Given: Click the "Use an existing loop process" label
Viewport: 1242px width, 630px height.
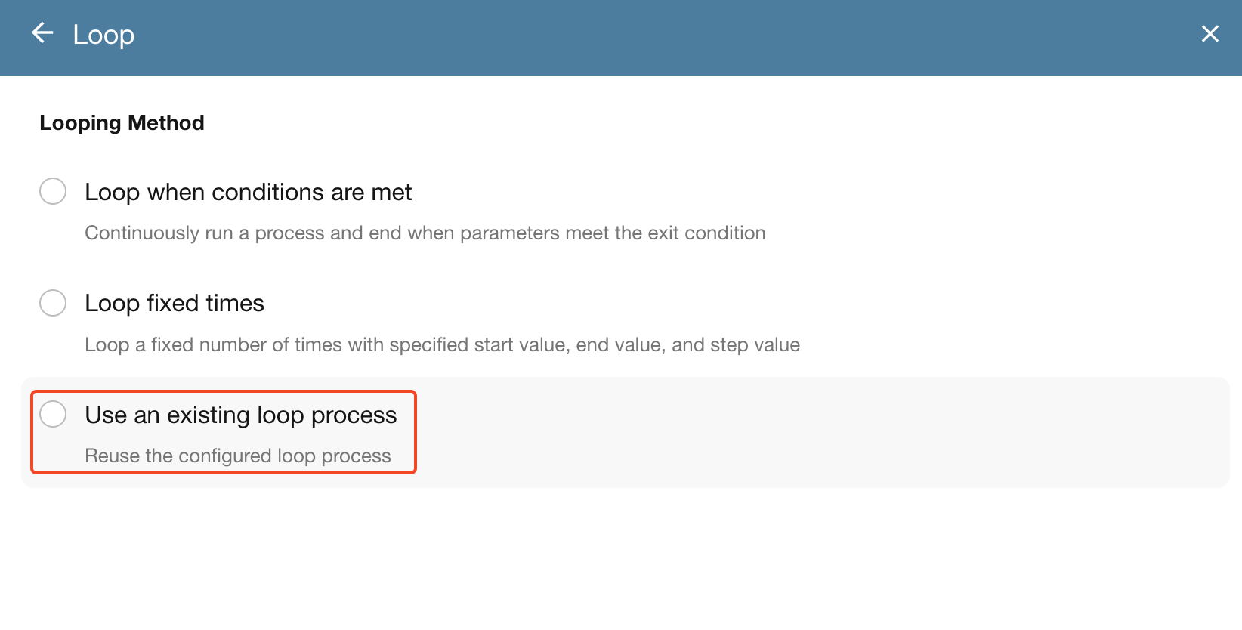Looking at the screenshot, I should point(240,415).
